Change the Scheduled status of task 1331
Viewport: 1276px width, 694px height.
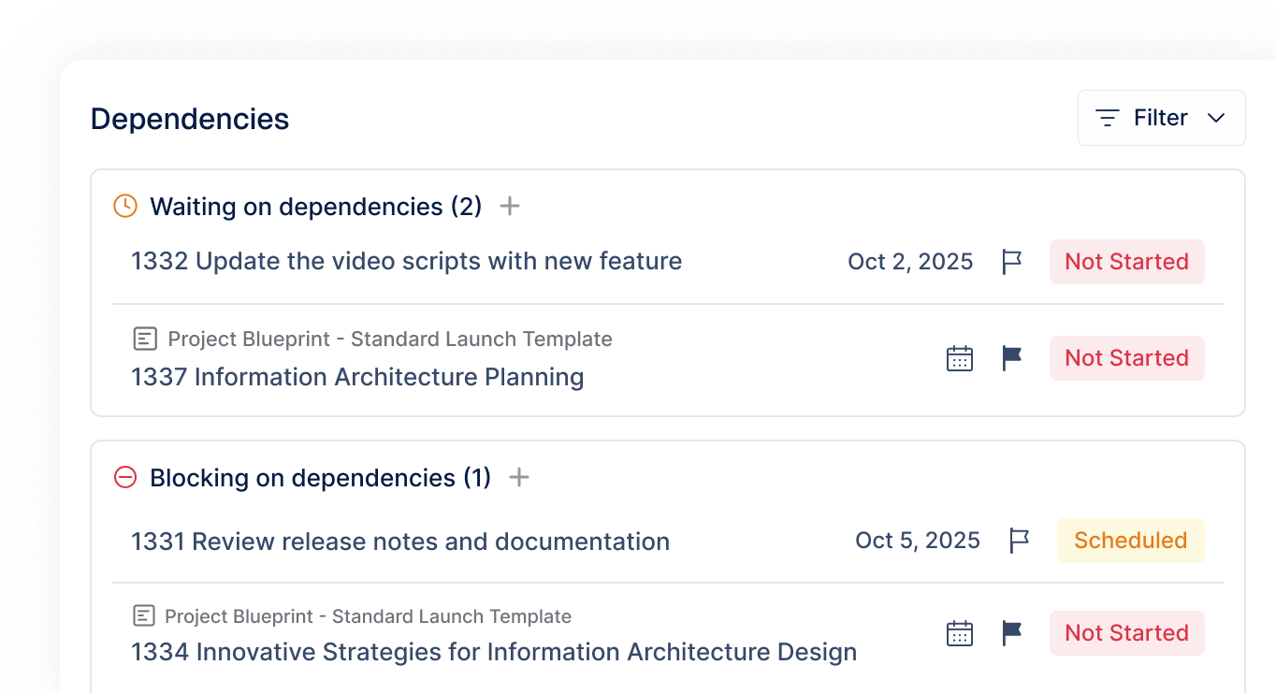pyautogui.click(x=1130, y=541)
